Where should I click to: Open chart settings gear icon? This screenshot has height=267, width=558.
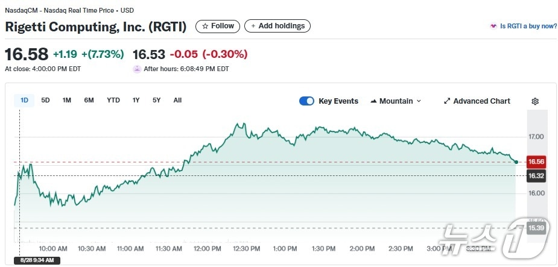tap(535, 101)
